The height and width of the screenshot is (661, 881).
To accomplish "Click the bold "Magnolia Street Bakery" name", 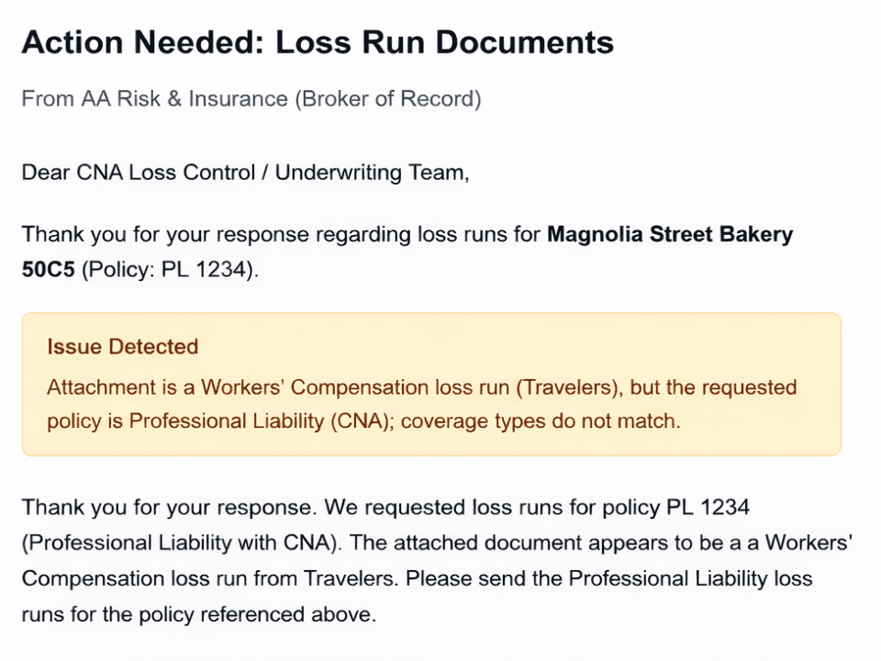I will tap(669, 234).
